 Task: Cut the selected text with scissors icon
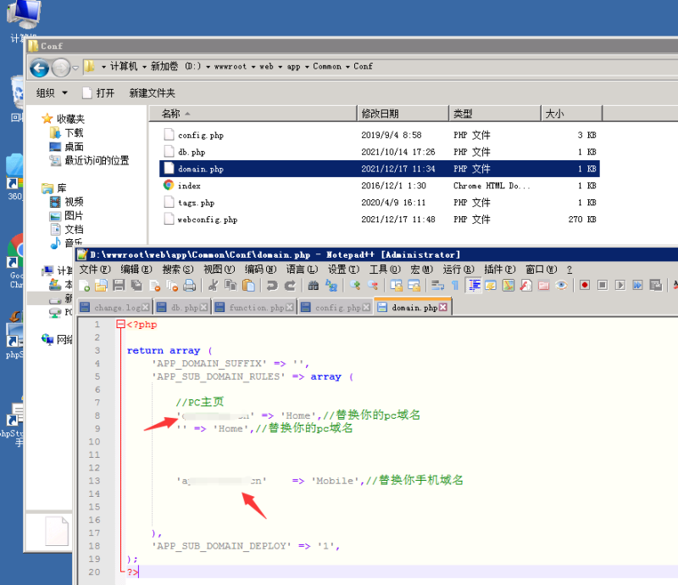[214, 286]
